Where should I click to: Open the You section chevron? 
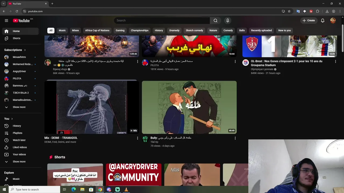(x=12, y=119)
